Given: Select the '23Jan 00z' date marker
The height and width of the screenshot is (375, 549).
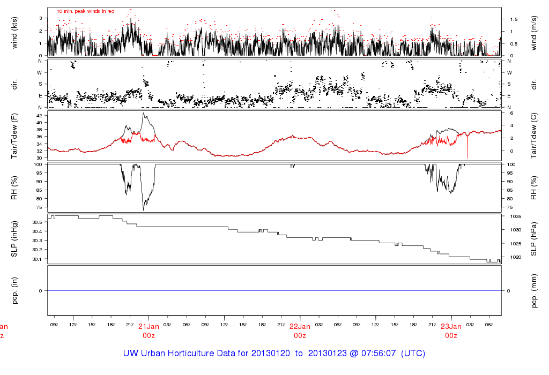Looking at the screenshot, I should coord(451,331).
